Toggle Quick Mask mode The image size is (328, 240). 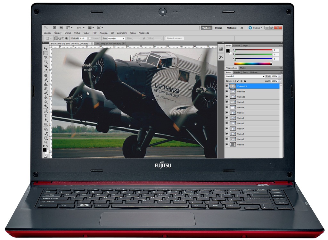pyautogui.click(x=45, y=156)
